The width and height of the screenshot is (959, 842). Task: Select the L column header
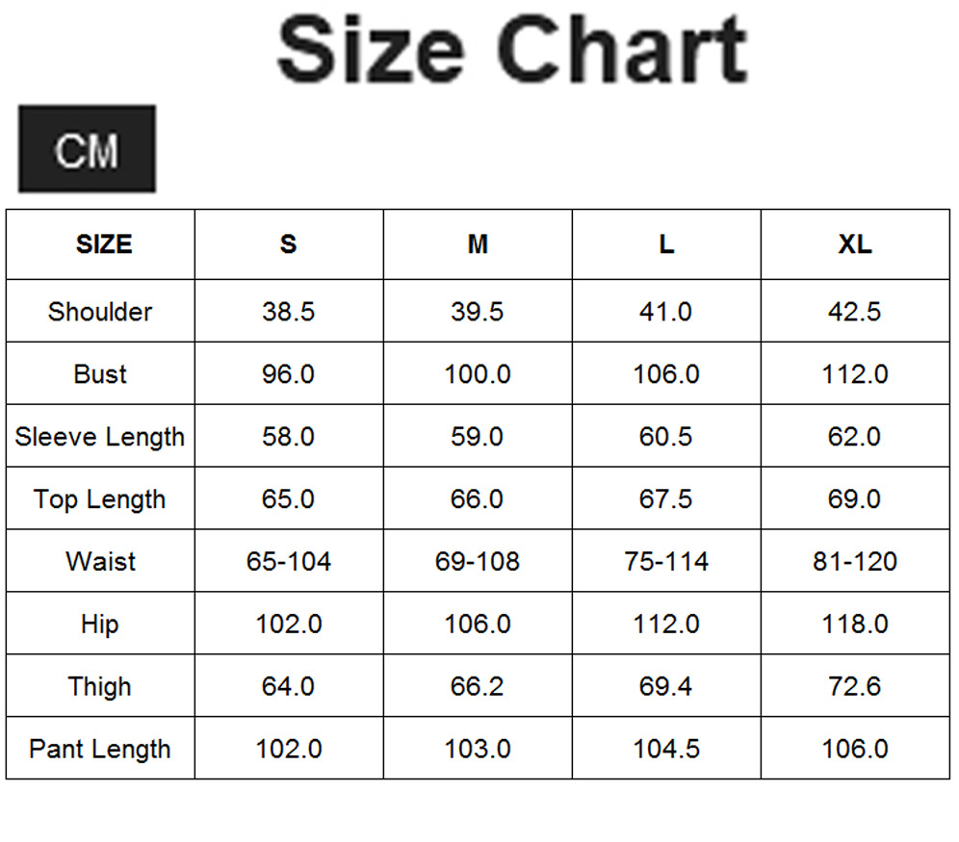click(666, 244)
